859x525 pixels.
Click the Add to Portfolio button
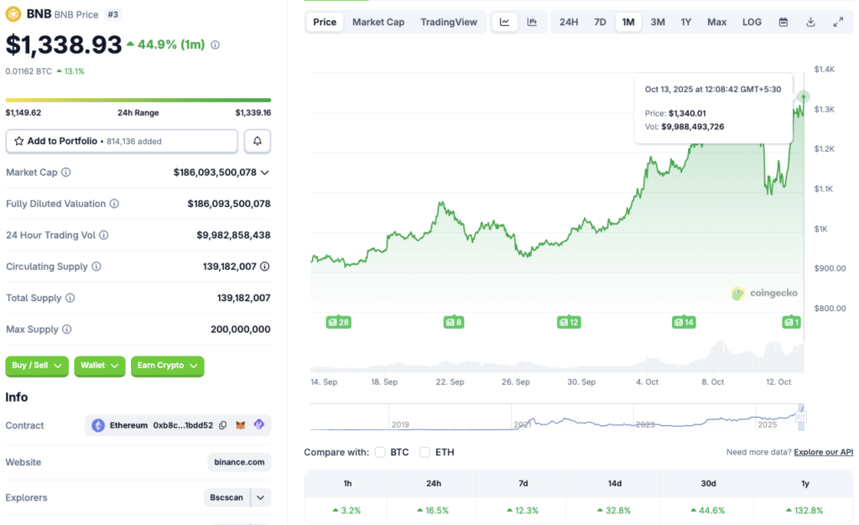tap(122, 141)
